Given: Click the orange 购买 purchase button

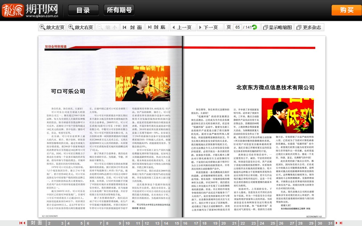Looking at the screenshot, I should click(346, 10).
